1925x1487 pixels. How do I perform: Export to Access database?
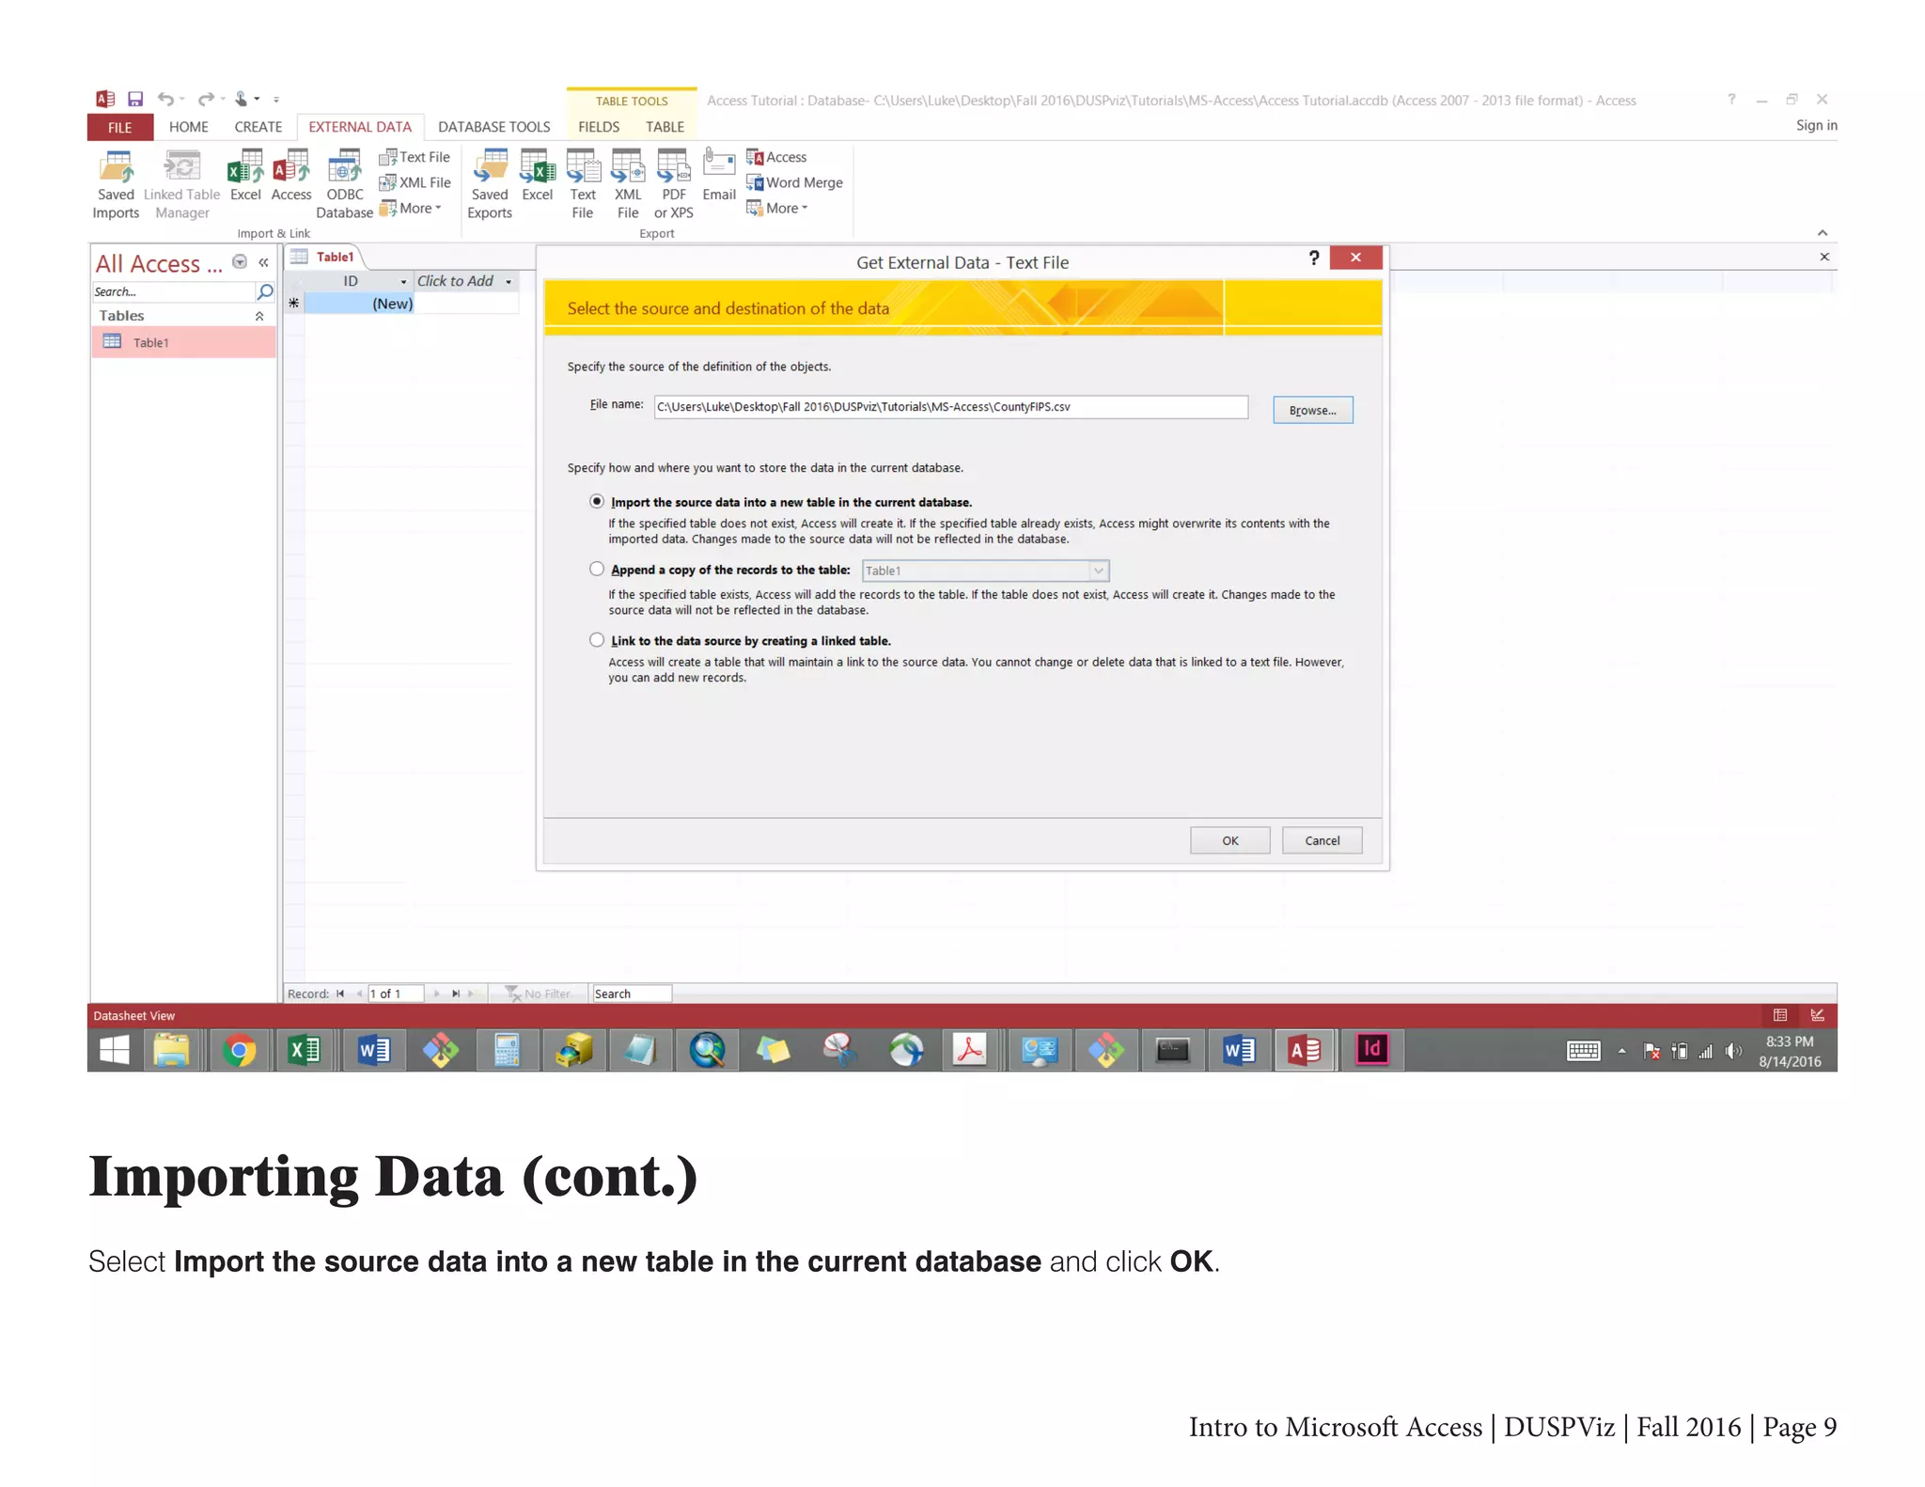[x=776, y=157]
